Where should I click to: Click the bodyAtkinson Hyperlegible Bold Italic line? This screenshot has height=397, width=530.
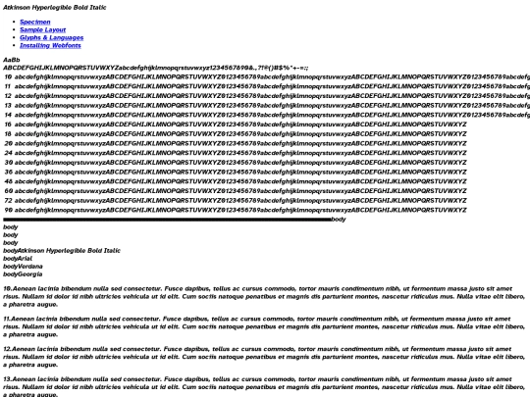click(x=62, y=251)
